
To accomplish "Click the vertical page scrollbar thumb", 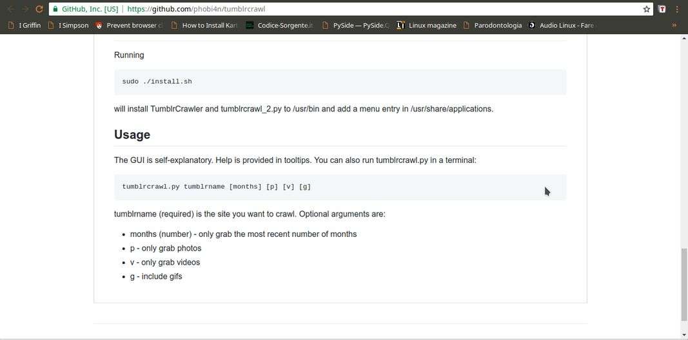I will 684,284.
